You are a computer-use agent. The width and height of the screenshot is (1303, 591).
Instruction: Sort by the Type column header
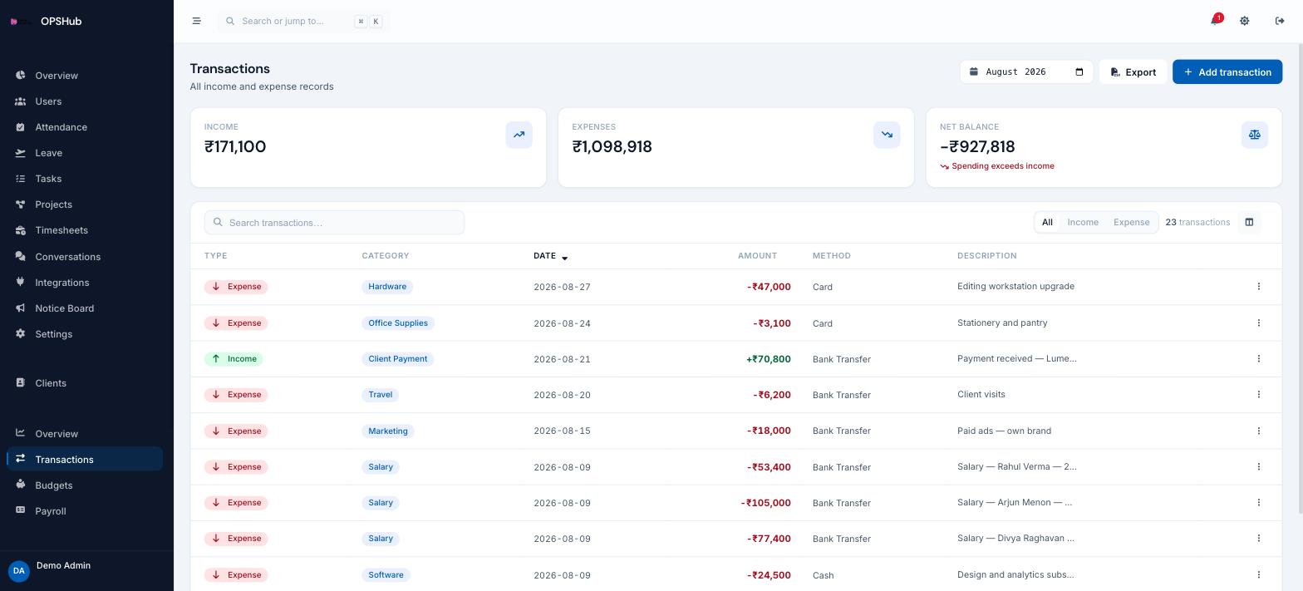click(x=215, y=256)
